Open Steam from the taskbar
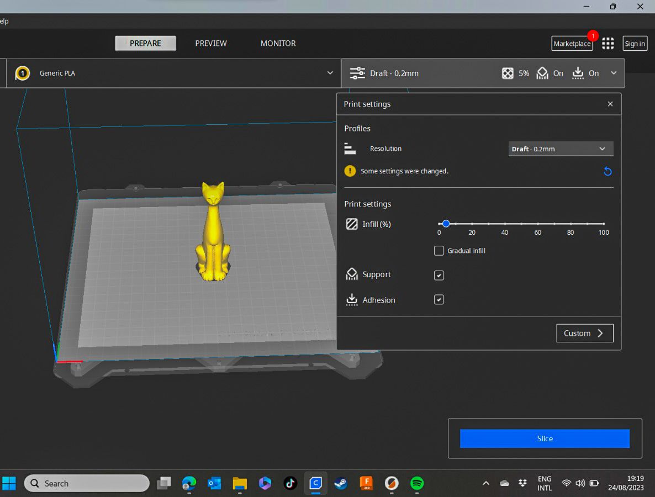The height and width of the screenshot is (497, 655). click(x=341, y=483)
